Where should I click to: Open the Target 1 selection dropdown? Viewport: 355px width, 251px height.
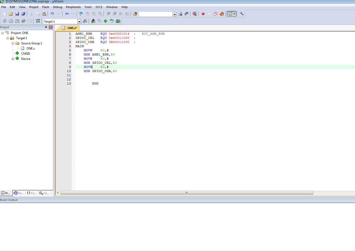point(79,22)
